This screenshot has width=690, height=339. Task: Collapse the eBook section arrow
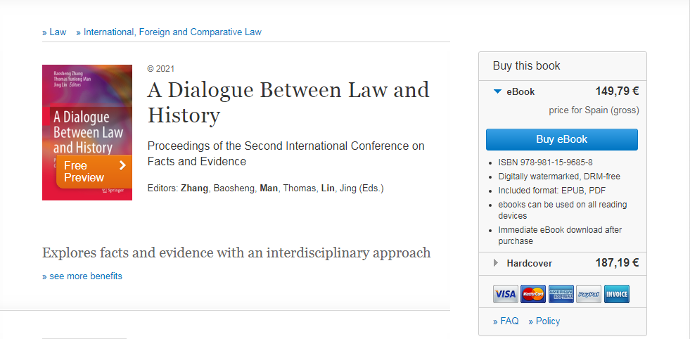click(498, 91)
